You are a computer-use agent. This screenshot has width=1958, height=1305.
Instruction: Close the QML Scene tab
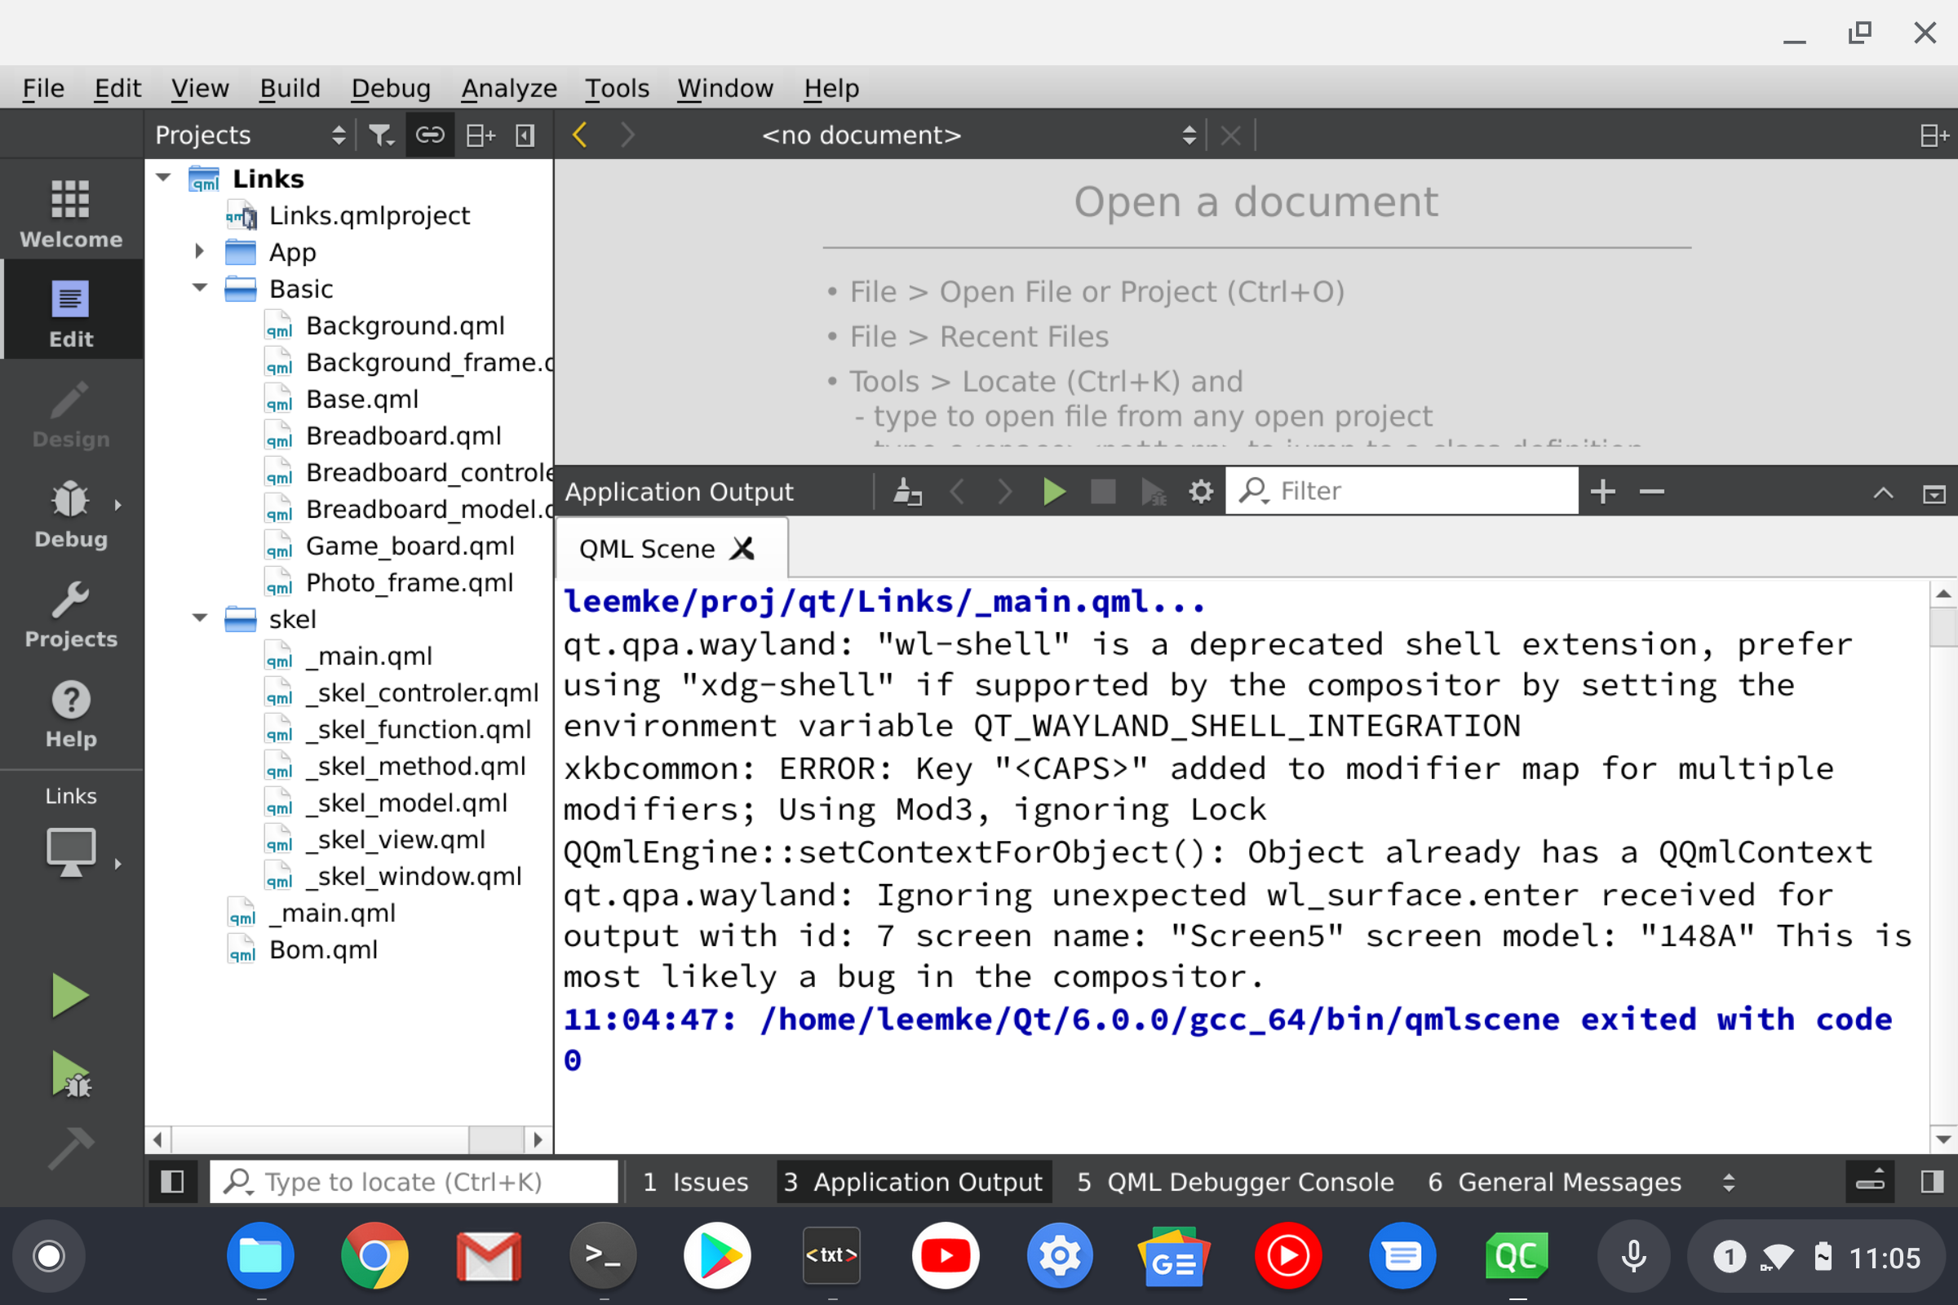tap(742, 548)
